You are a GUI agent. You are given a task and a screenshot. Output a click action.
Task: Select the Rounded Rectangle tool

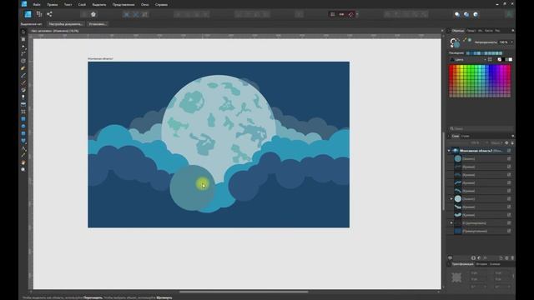tap(23, 133)
